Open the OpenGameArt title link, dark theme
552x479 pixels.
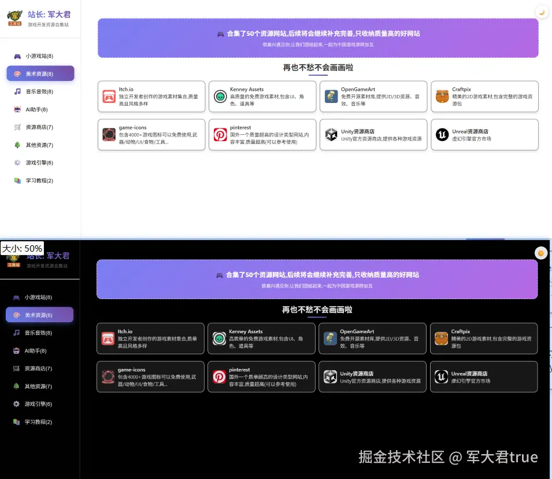(357, 331)
